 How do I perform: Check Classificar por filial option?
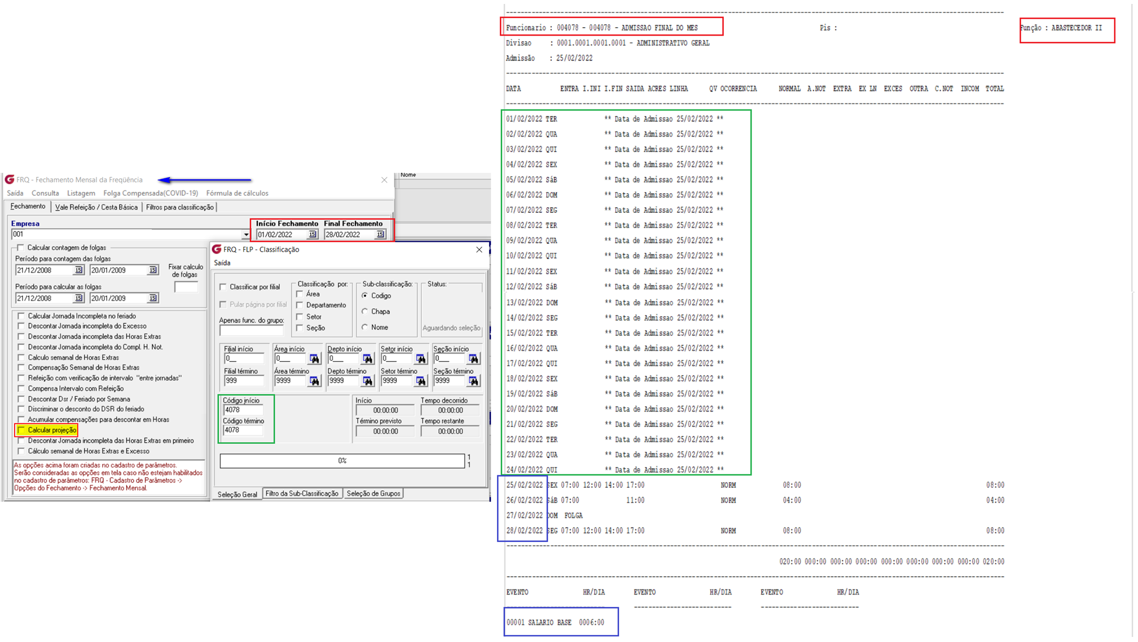pyautogui.click(x=223, y=287)
